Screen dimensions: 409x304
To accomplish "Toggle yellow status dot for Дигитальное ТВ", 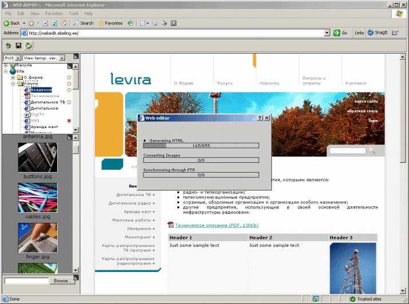I will point(69,102).
